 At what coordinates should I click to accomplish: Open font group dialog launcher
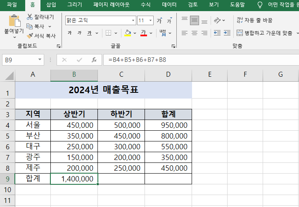point(173,46)
